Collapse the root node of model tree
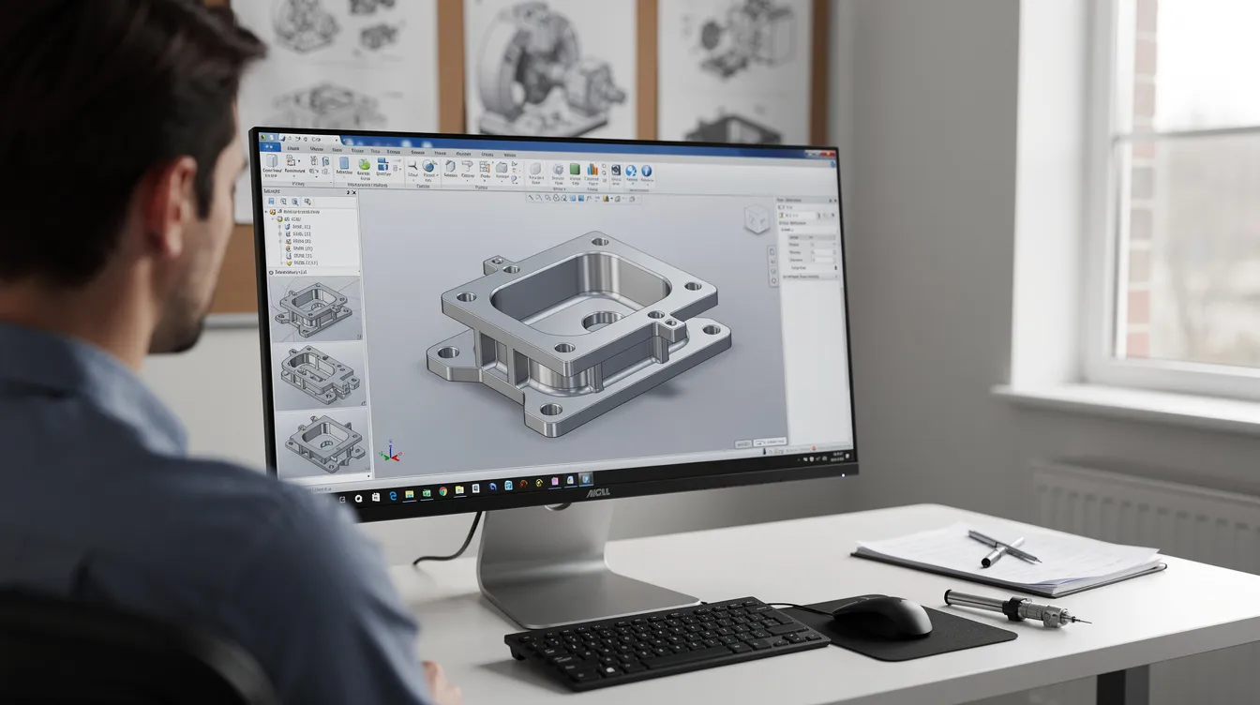 (x=266, y=212)
